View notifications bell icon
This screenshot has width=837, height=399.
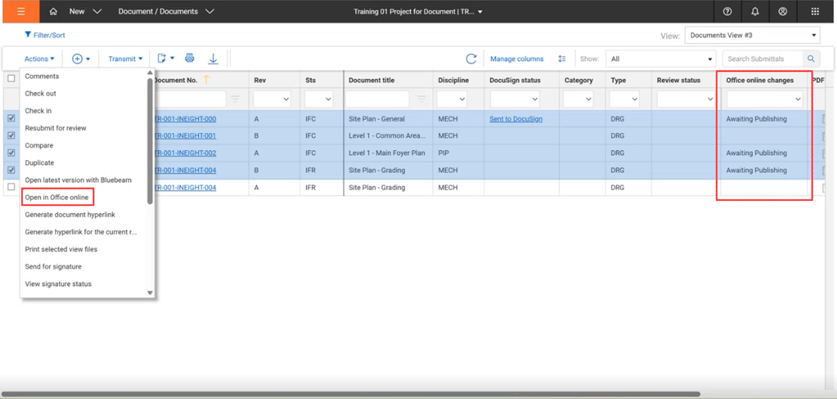tap(755, 11)
